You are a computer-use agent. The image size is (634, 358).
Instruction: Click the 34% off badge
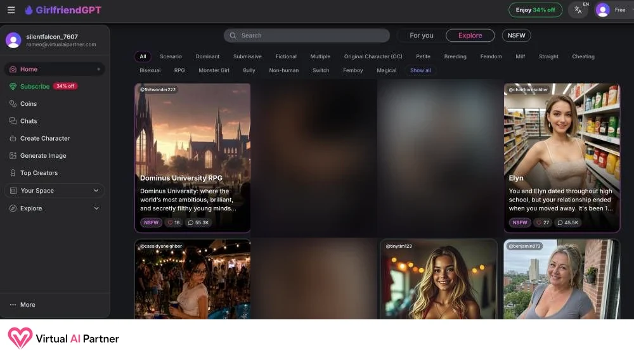(x=65, y=86)
